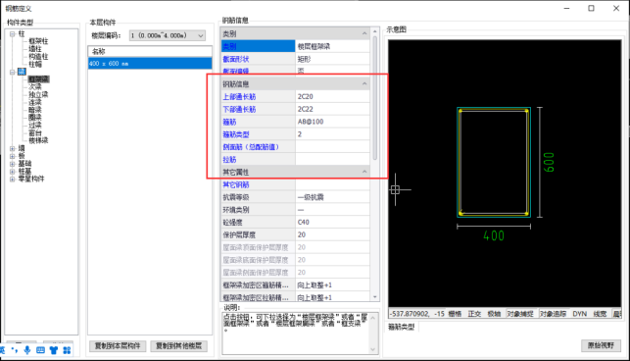Select the 箍筋类型 tab below the diagram
Screen dimensions: 630x361
coord(401,328)
